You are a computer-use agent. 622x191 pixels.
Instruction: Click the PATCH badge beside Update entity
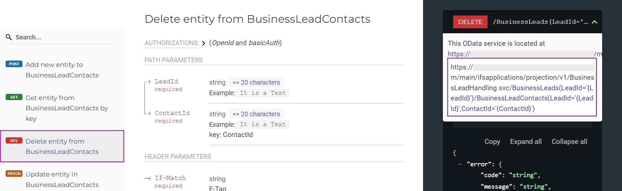[x=14, y=174]
